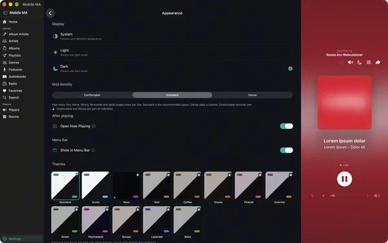Pause playback with the pause button
Viewport: 388px width, 243px height.
tap(345, 179)
